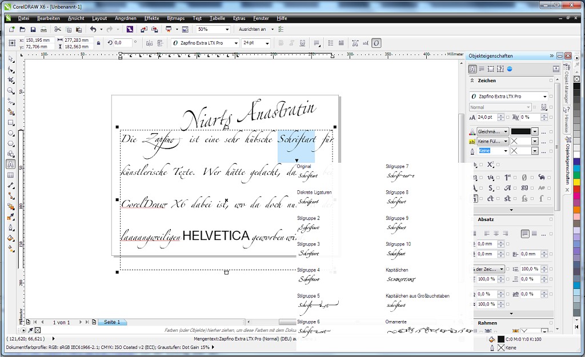Select the Text tool
This screenshot has width=585, height=357.
[11, 165]
